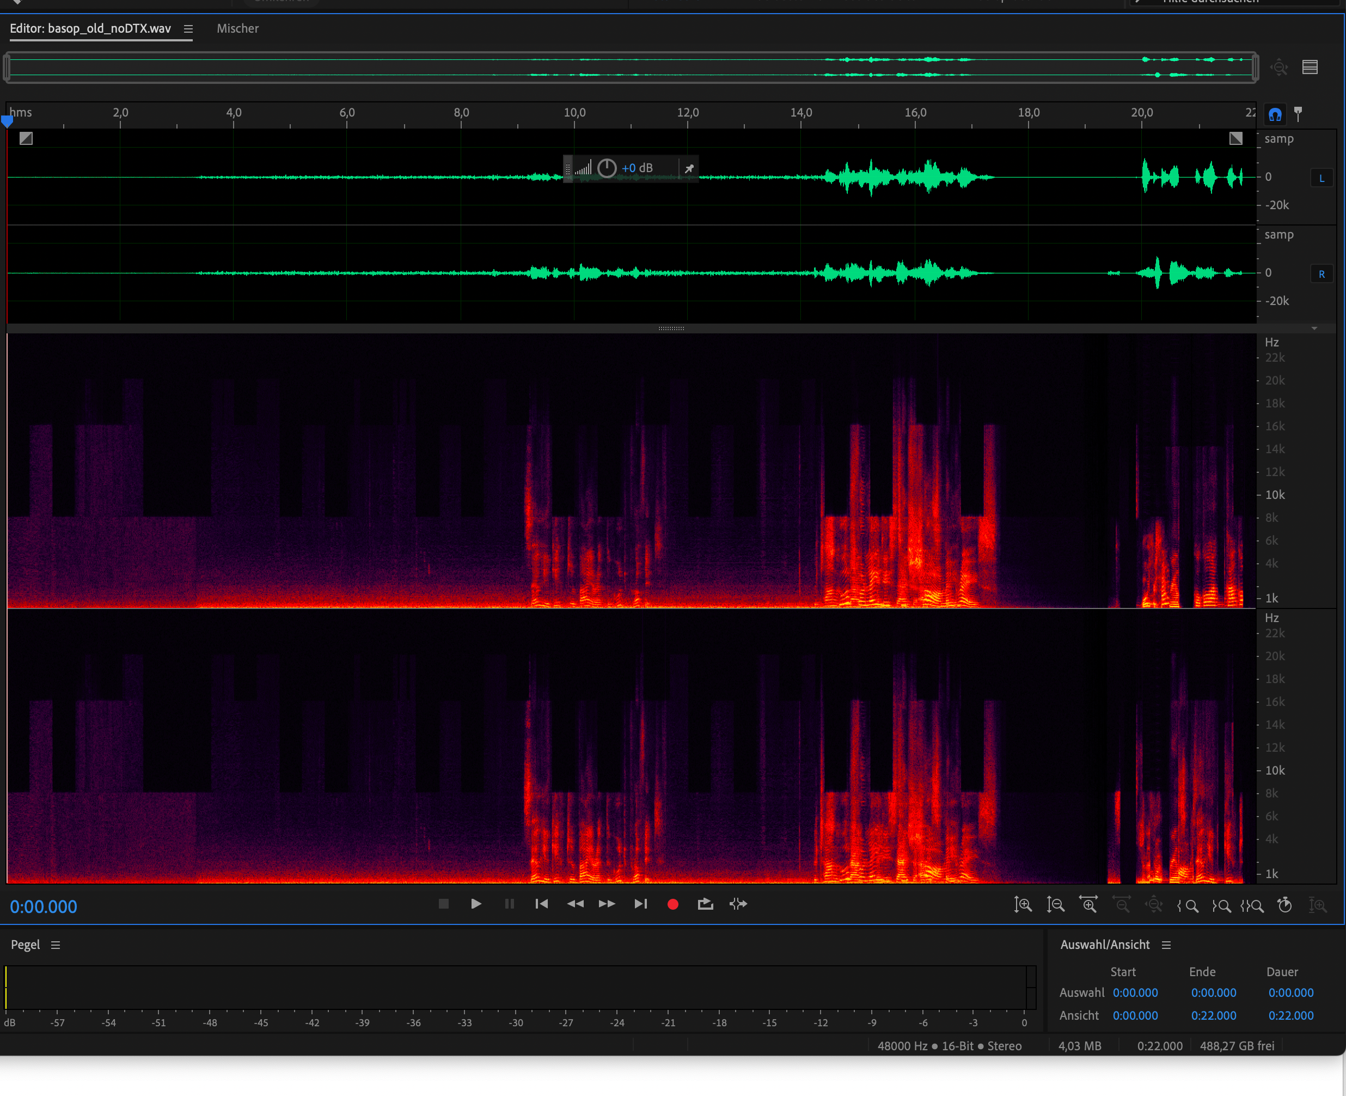Click the +0 dB volume knob
1346x1096 pixels.
coord(607,168)
